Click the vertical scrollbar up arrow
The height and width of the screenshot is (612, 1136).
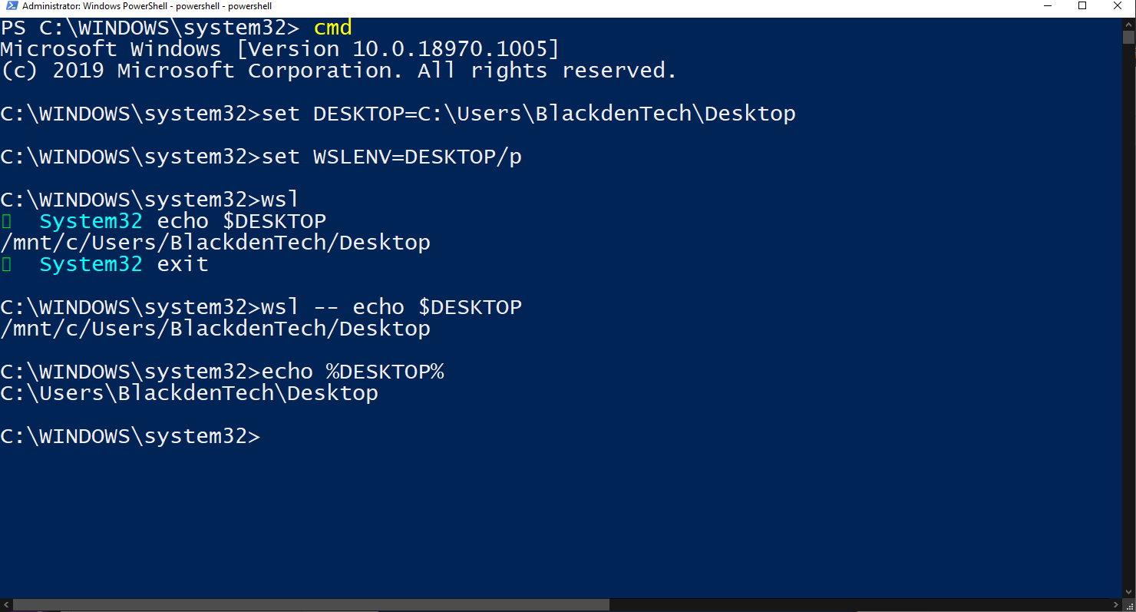click(x=1128, y=24)
